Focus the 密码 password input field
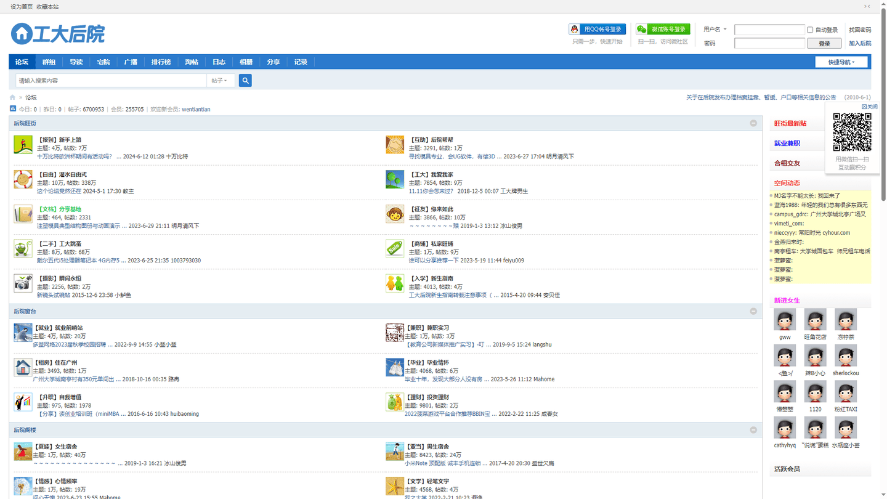 770,44
